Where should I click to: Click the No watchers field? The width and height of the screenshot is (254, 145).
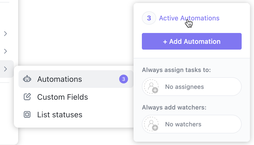(192, 124)
